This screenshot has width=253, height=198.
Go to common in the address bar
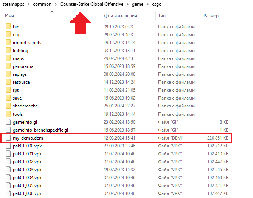pyautogui.click(x=42, y=4)
